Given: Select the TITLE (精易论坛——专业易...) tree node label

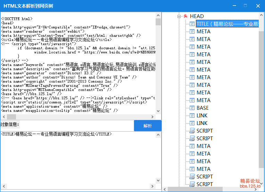Looking at the screenshot, I should point(227,24).
